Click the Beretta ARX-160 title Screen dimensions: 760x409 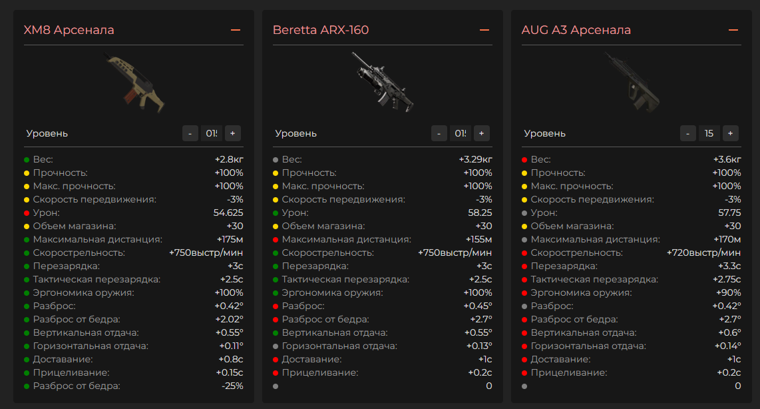[x=321, y=30]
